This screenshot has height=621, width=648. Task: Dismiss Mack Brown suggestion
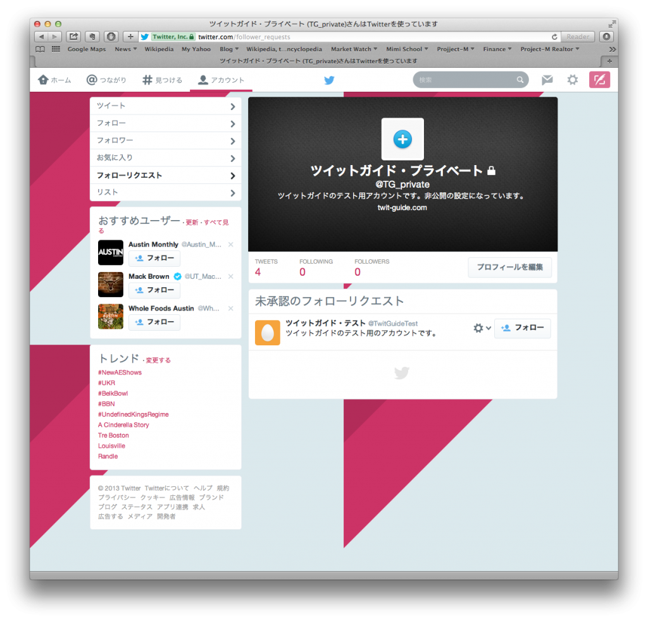tap(231, 276)
